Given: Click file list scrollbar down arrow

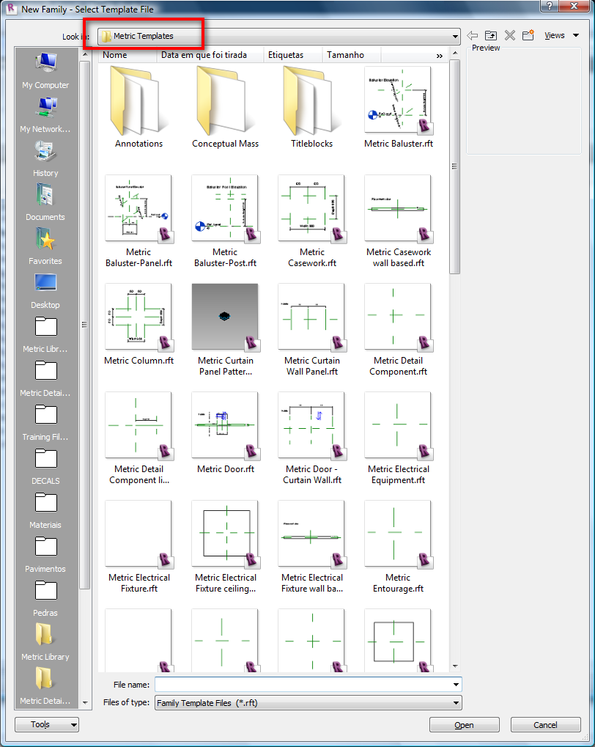Looking at the screenshot, I should coord(455,666).
